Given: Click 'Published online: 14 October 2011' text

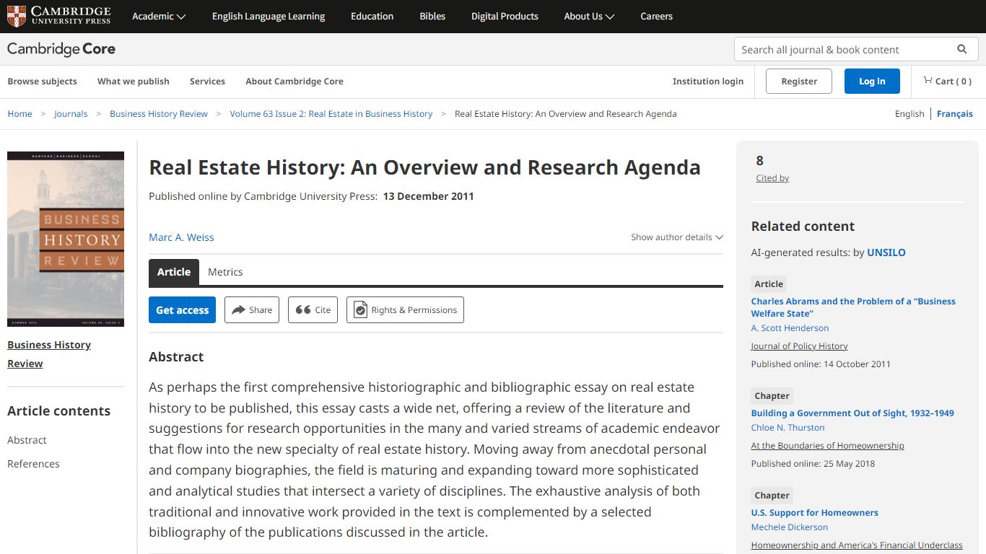Looking at the screenshot, I should pyautogui.click(x=821, y=364).
